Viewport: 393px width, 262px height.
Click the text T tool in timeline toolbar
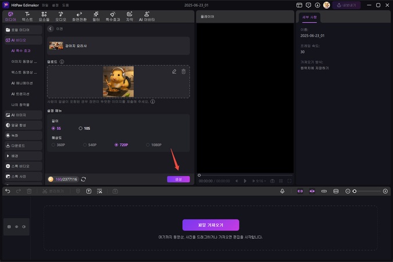click(89, 191)
